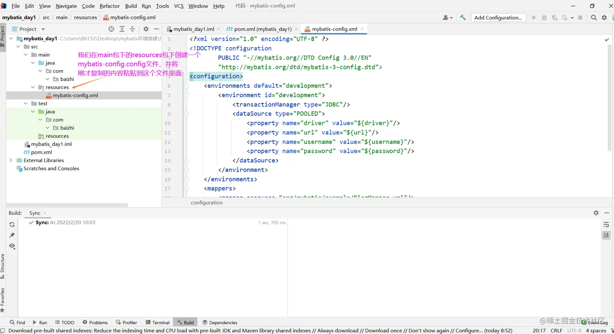
Task: Click the Add Configuration... button
Action: click(x=498, y=17)
